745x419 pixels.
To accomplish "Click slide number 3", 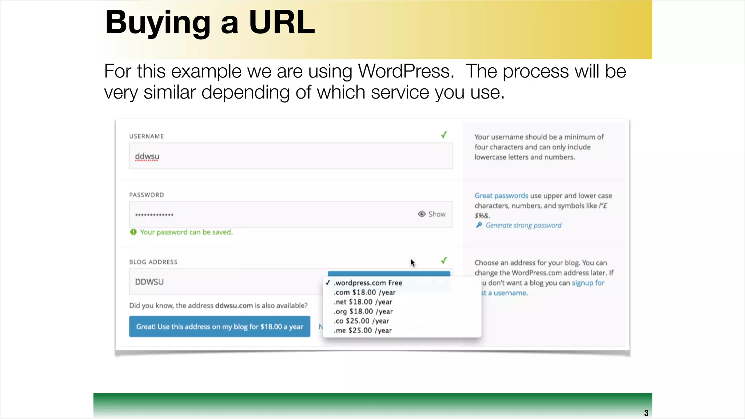I will coord(646,413).
